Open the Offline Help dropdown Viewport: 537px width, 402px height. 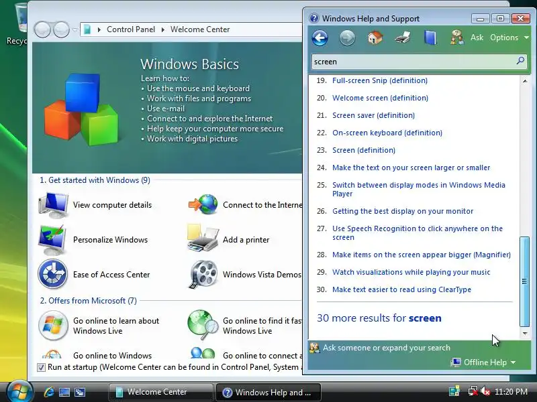tap(483, 362)
